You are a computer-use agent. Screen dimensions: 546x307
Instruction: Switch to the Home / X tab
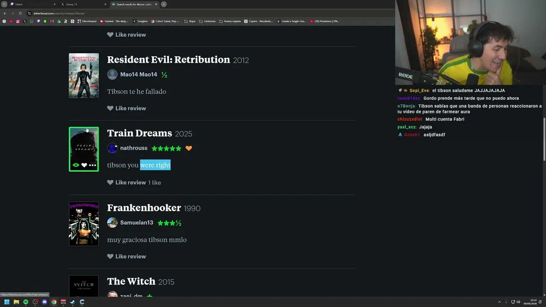pyautogui.click(x=83, y=4)
